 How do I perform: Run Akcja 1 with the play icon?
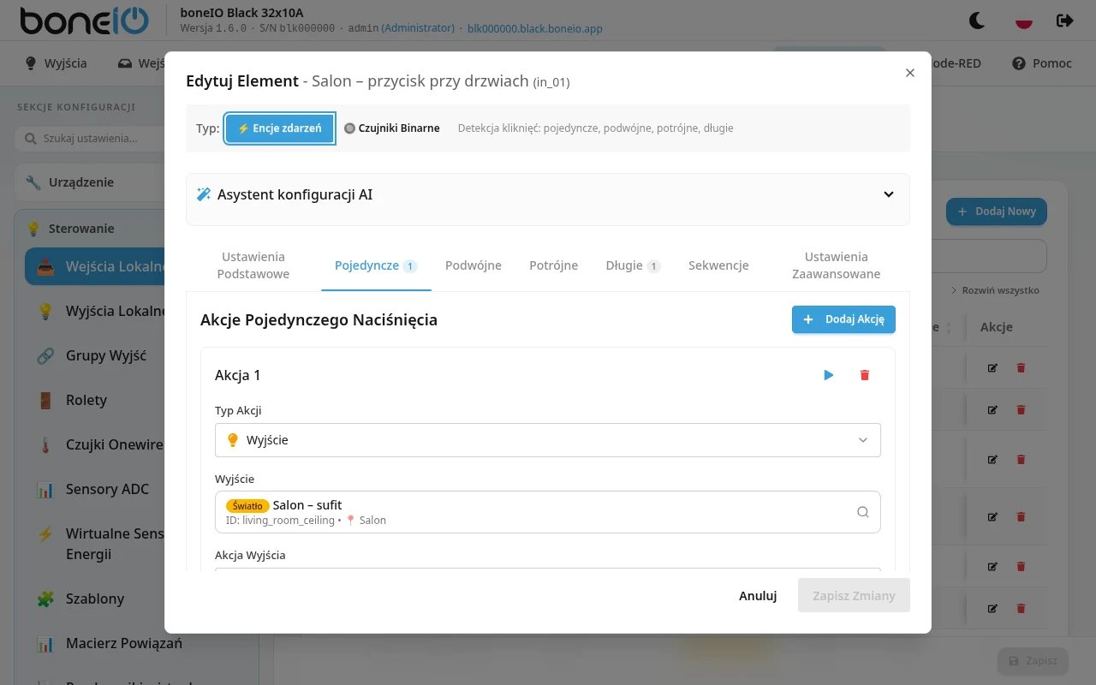pos(828,375)
